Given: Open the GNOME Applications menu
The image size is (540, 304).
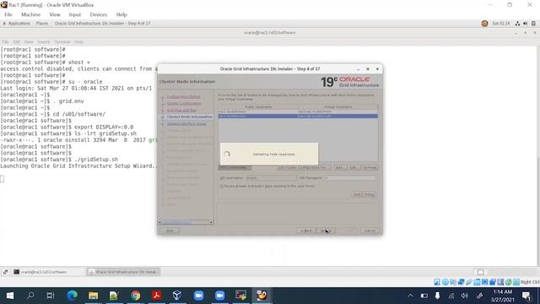Looking at the screenshot, I should 19,24.
